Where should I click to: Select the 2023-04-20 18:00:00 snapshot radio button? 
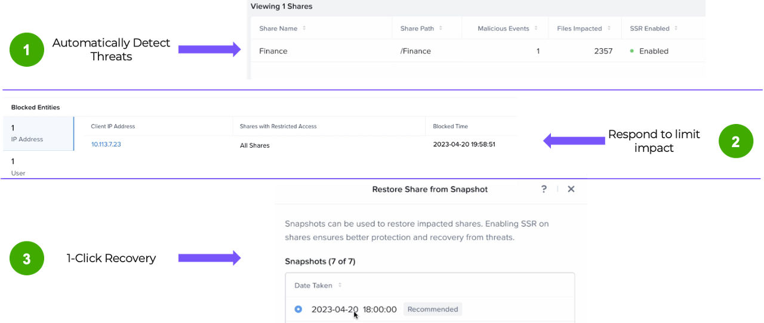298,309
